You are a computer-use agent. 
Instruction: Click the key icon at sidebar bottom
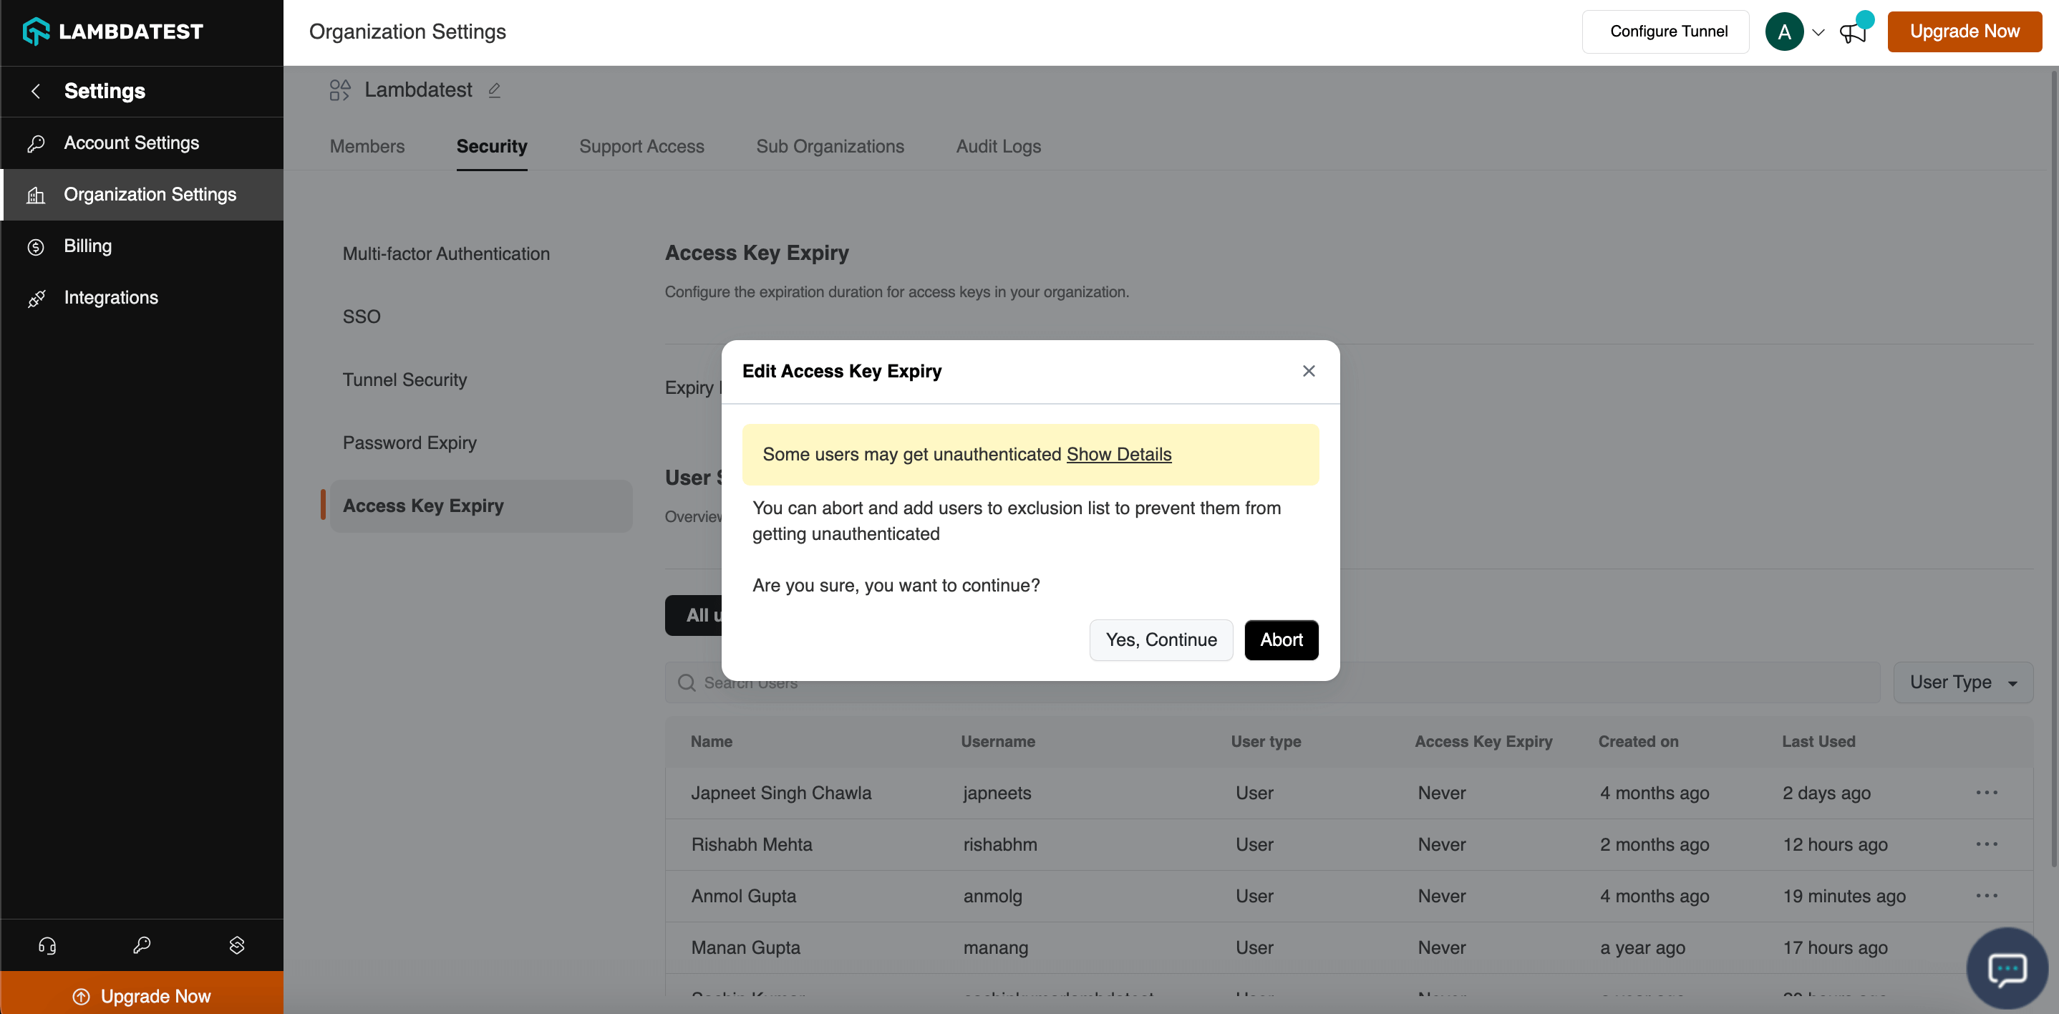[142, 945]
